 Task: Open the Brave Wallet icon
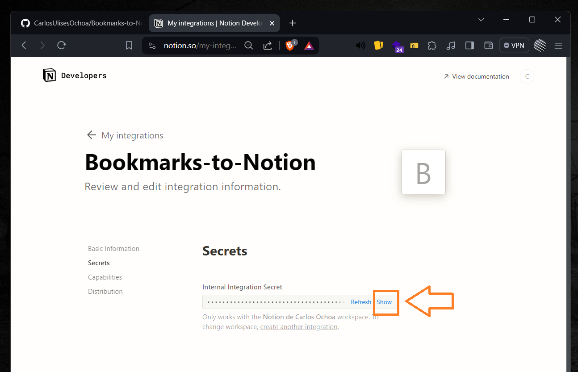(x=489, y=46)
